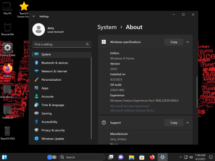
Task: Select the version value 22H2
Action: tap(114, 69)
